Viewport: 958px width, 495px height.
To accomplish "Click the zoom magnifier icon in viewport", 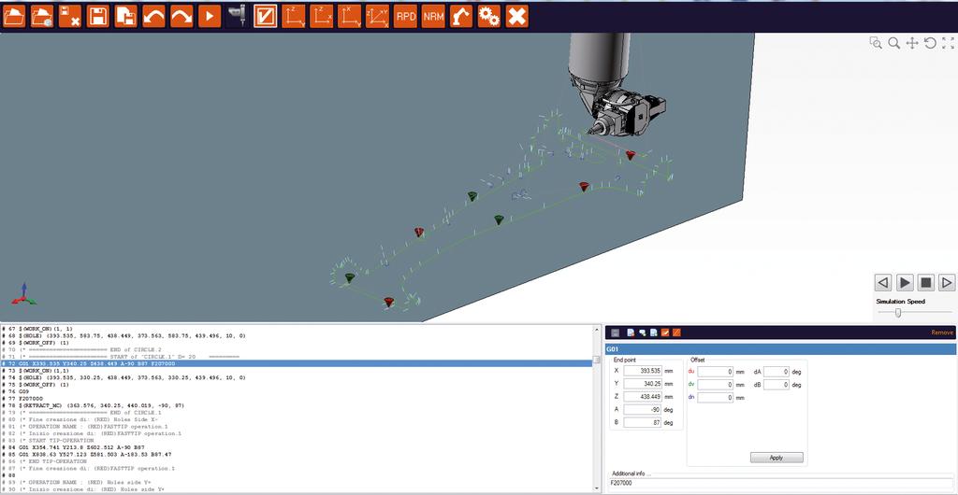I will (893, 43).
